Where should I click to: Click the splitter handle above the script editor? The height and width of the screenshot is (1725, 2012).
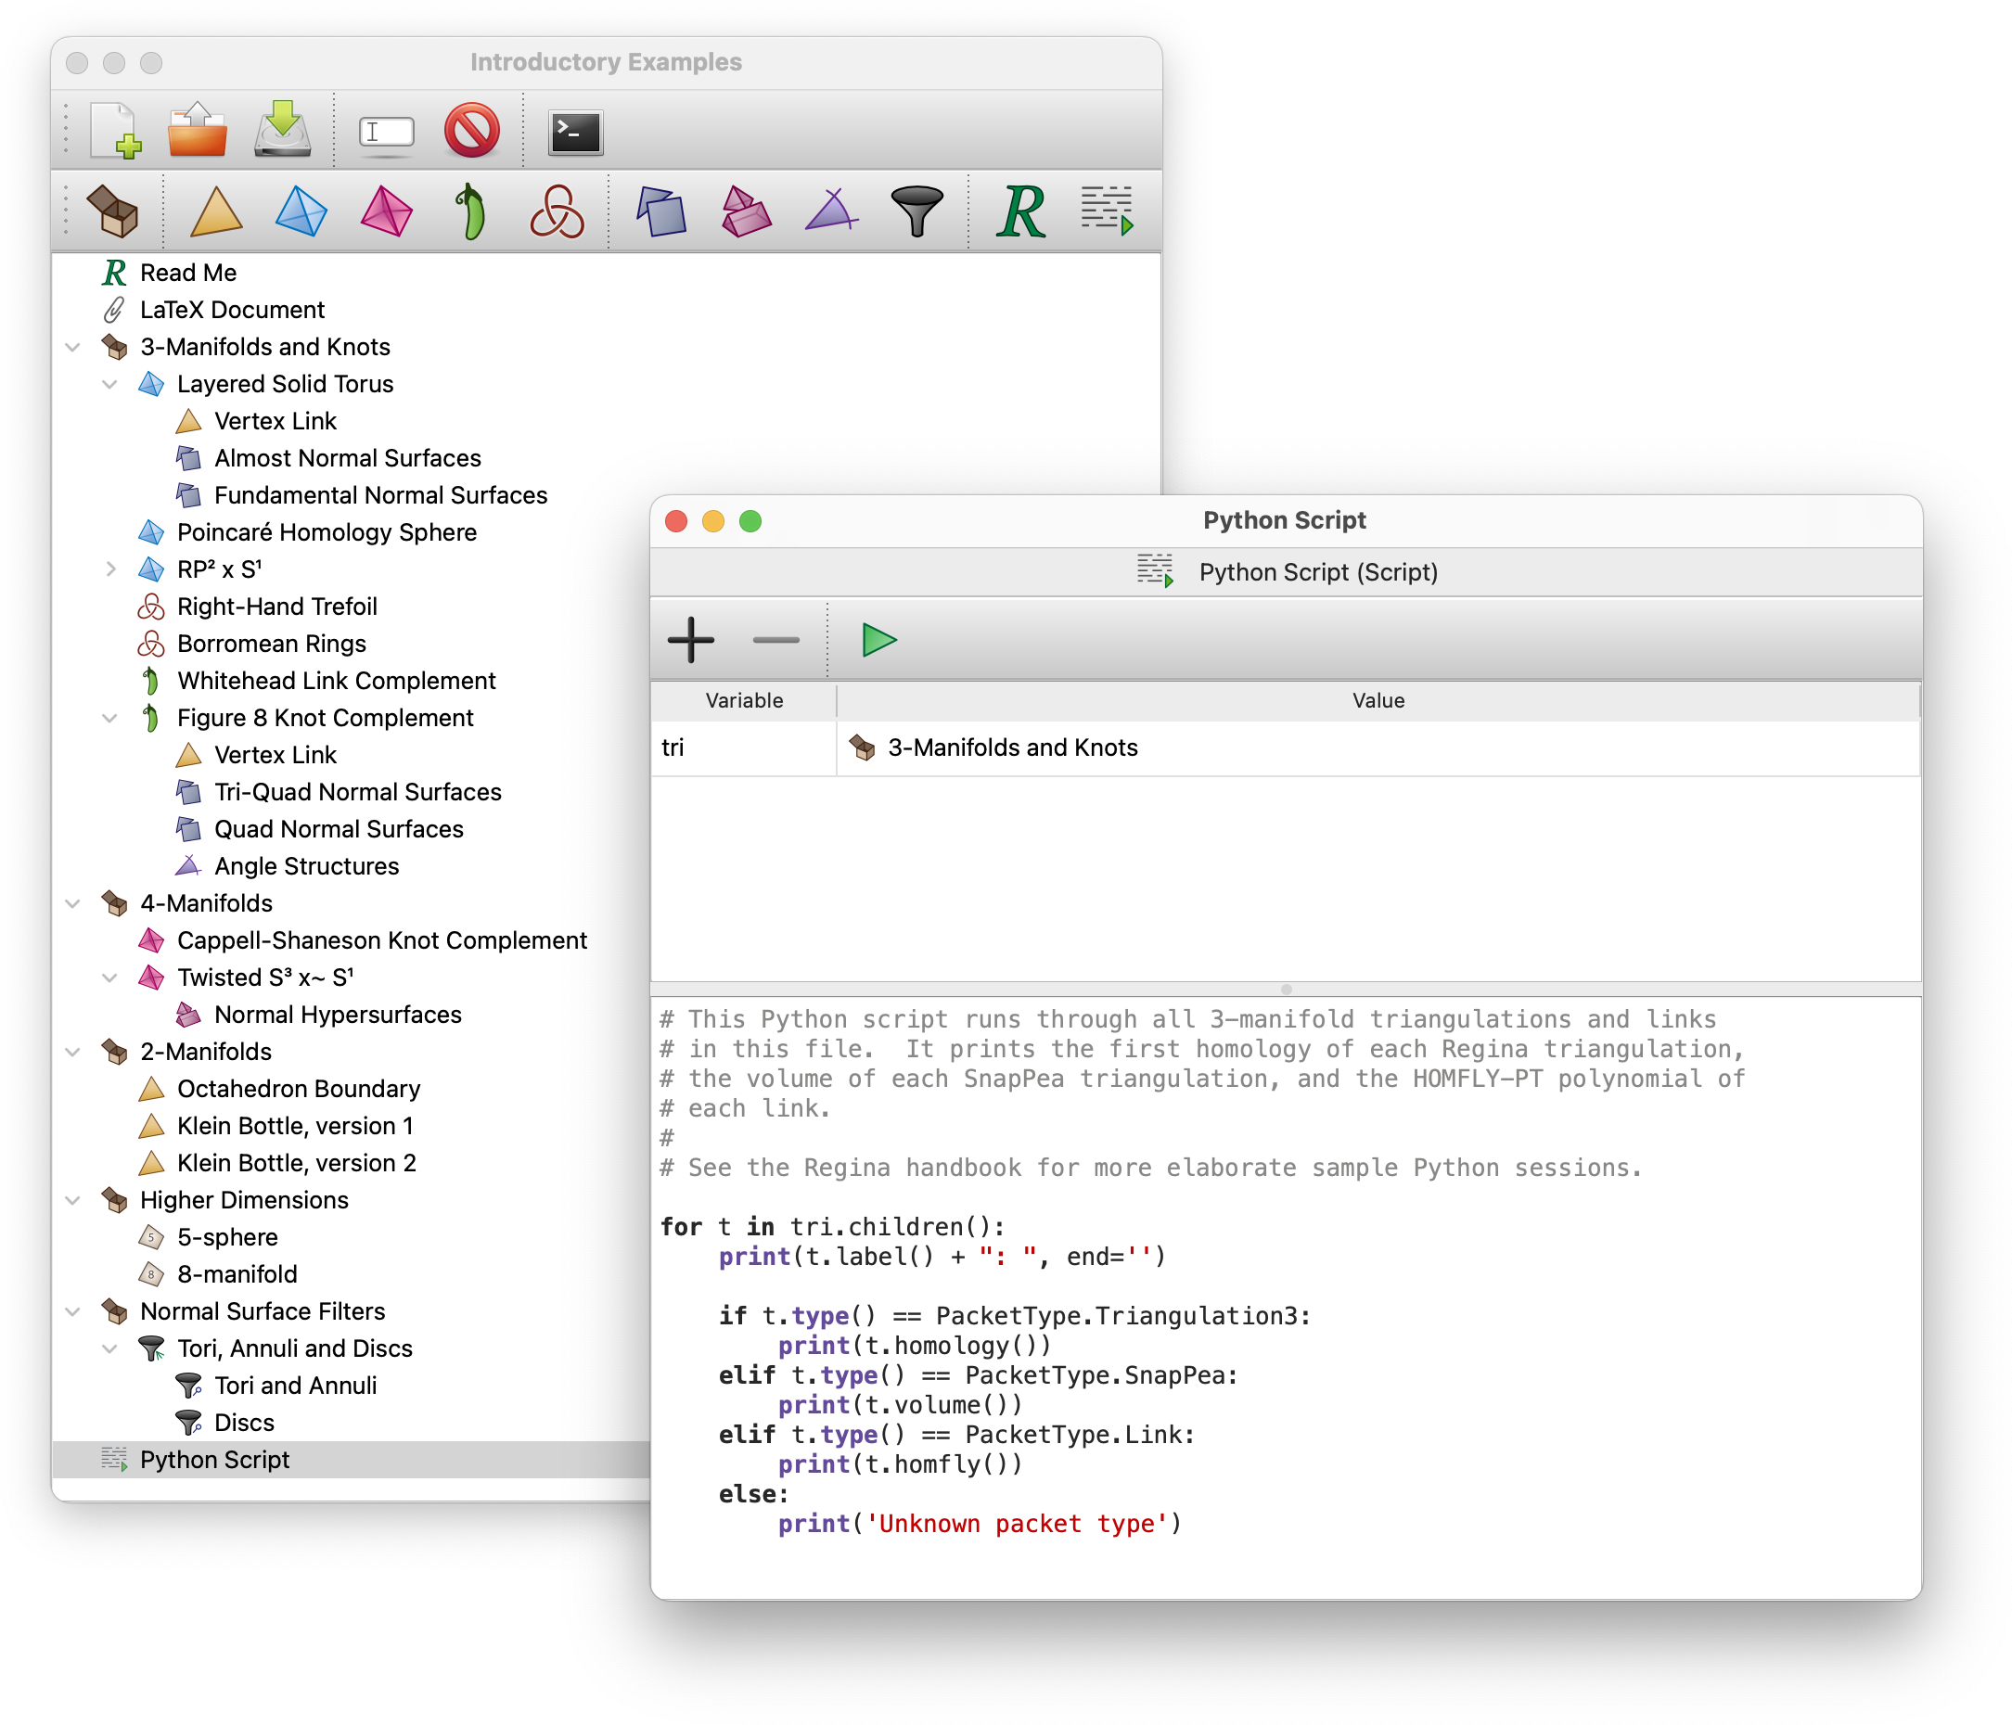pos(1286,990)
